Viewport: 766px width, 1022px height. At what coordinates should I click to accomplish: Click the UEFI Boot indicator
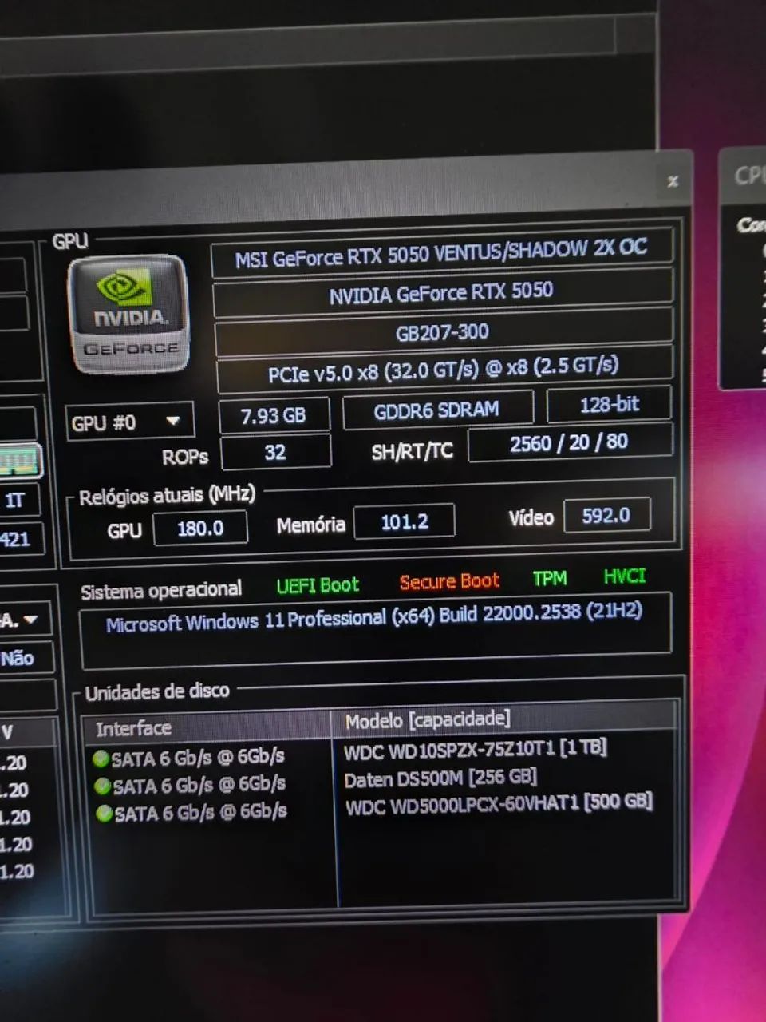coord(318,585)
